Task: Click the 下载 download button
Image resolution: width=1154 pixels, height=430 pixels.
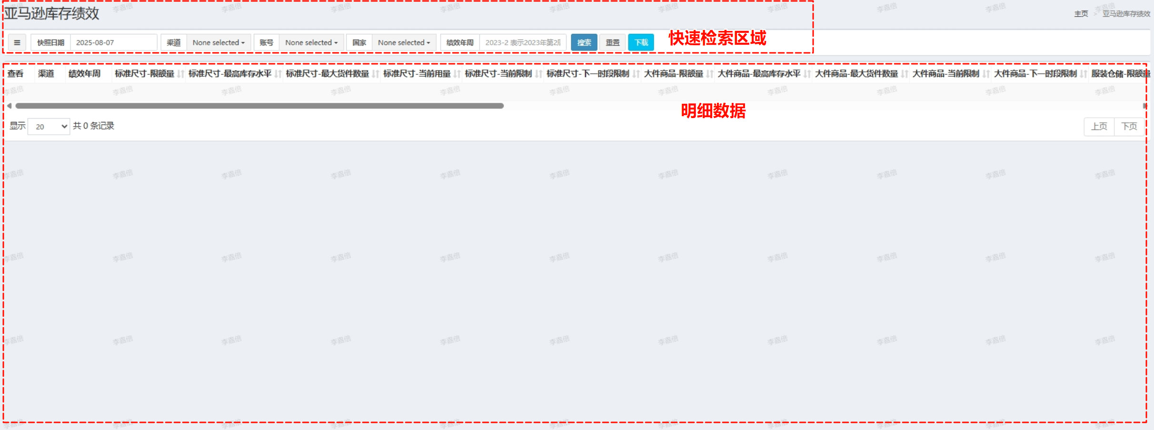Action: coord(641,42)
